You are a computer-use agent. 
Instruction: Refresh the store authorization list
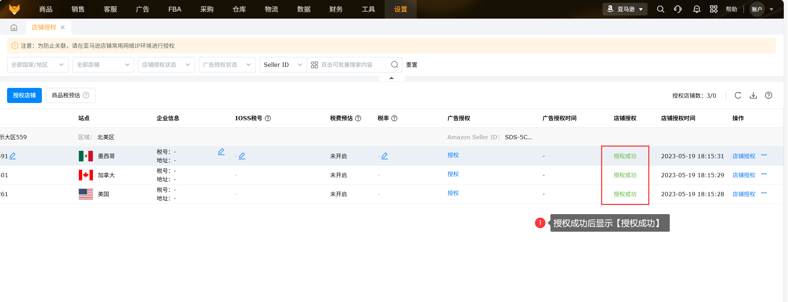(x=738, y=95)
